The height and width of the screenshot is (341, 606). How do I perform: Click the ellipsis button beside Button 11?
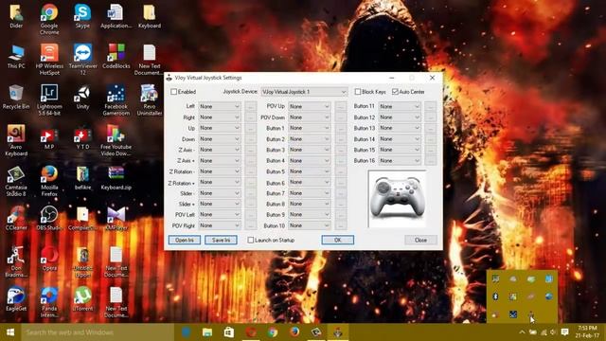tap(431, 106)
